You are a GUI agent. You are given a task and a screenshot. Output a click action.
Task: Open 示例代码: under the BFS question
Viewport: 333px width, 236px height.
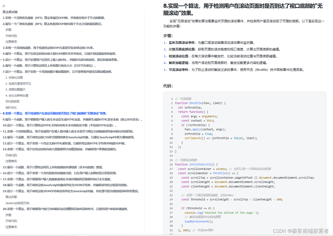click(x=12, y=36)
